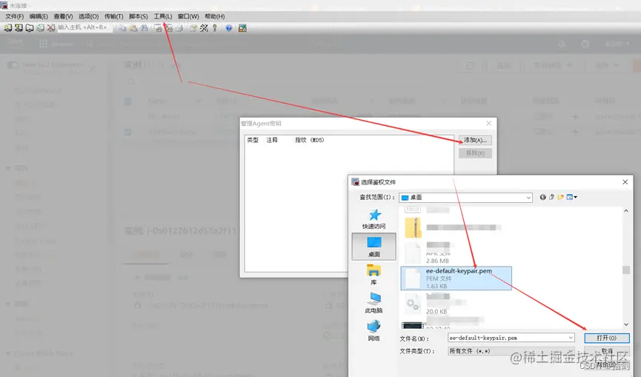Close the 选择鉴权文件 dialog
This screenshot has height=377, width=641.
coord(625,181)
